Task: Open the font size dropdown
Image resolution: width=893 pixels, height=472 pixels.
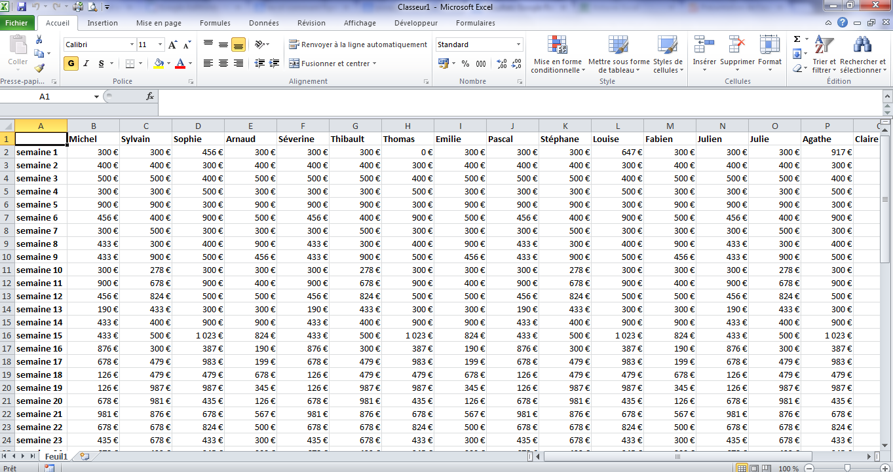Action: (x=161, y=45)
